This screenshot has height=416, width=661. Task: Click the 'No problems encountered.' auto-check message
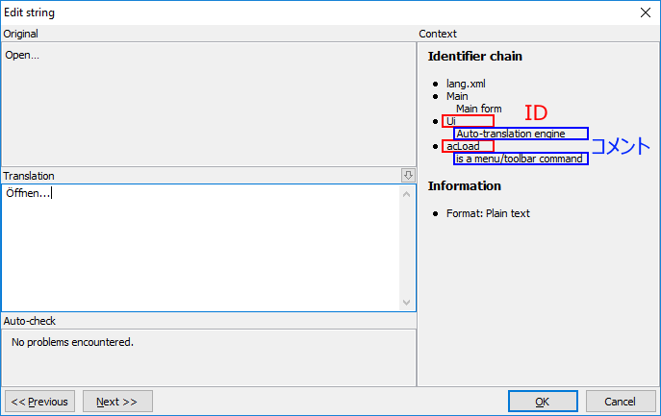point(72,341)
